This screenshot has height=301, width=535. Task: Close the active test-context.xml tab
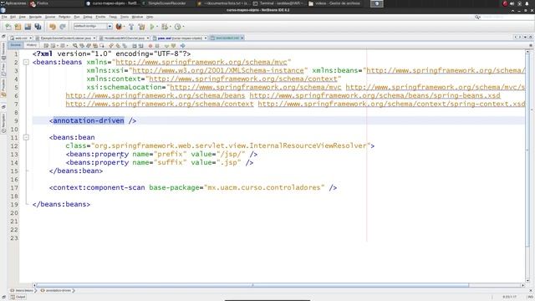242,38
